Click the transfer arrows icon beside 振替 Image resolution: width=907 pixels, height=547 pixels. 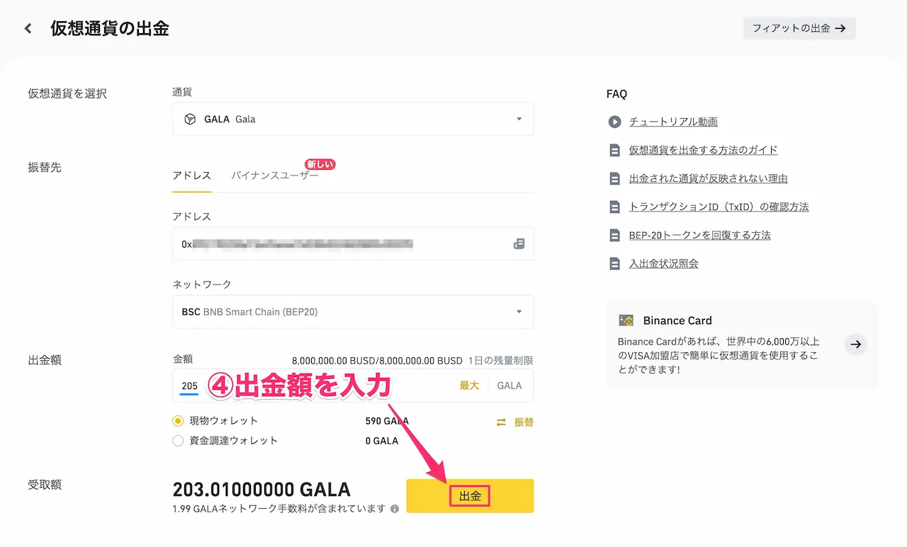click(x=501, y=422)
